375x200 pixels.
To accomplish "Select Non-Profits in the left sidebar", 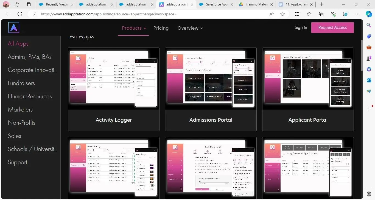I will 21,123.
